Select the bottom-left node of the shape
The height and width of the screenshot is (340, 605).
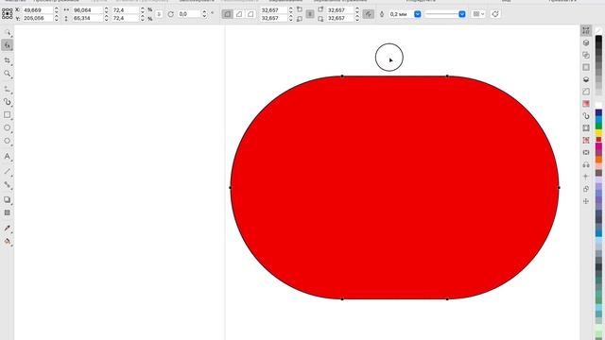342,298
